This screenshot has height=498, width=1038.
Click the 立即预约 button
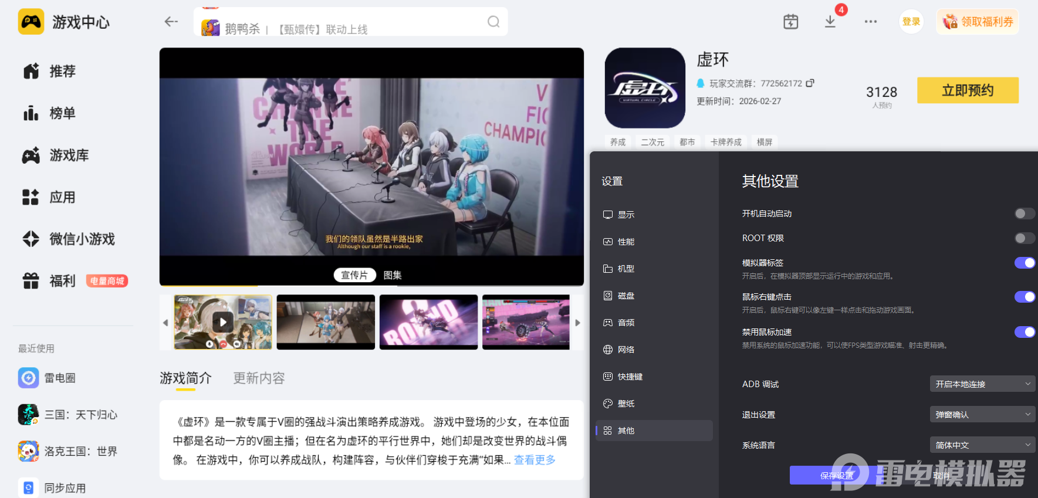[968, 90]
